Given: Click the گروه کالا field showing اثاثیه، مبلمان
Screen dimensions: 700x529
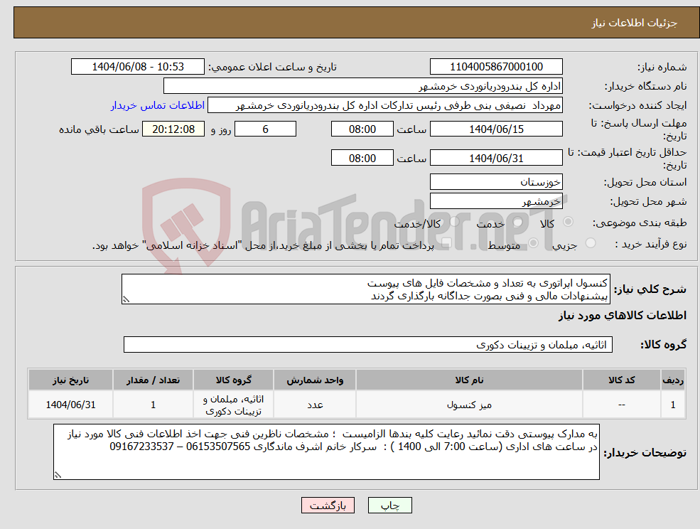Looking at the screenshot, I should click(368, 344).
